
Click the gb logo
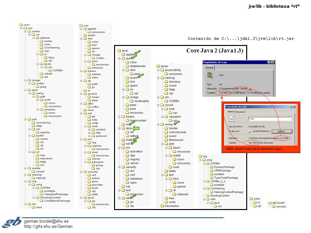tap(12, 222)
